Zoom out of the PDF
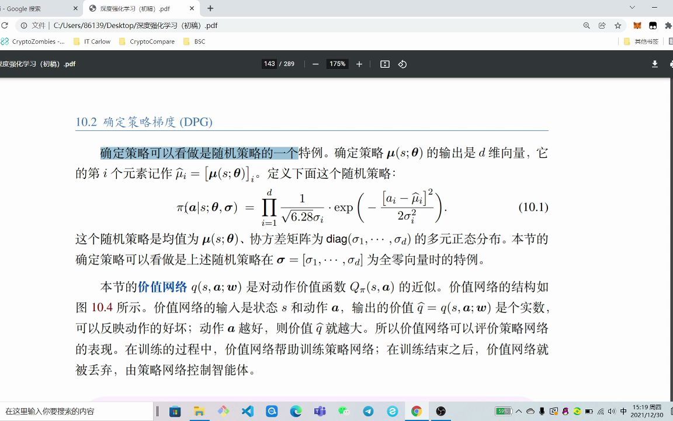The width and height of the screenshot is (673, 421). [x=315, y=64]
